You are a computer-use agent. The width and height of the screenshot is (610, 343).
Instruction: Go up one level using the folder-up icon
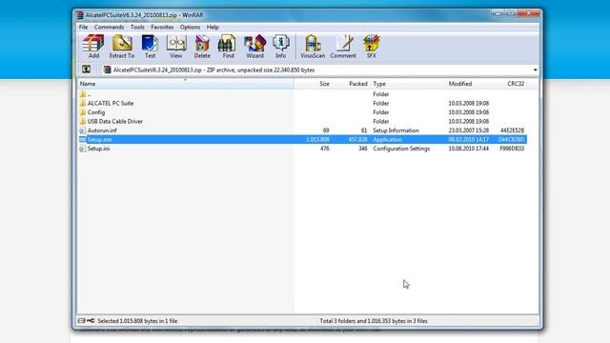click(87, 70)
